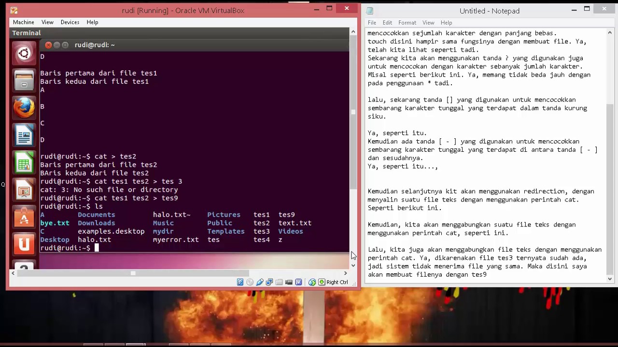Viewport: 618px width, 347px height.
Task: Click end of Notepad text after 'tes9'
Action: (487, 275)
